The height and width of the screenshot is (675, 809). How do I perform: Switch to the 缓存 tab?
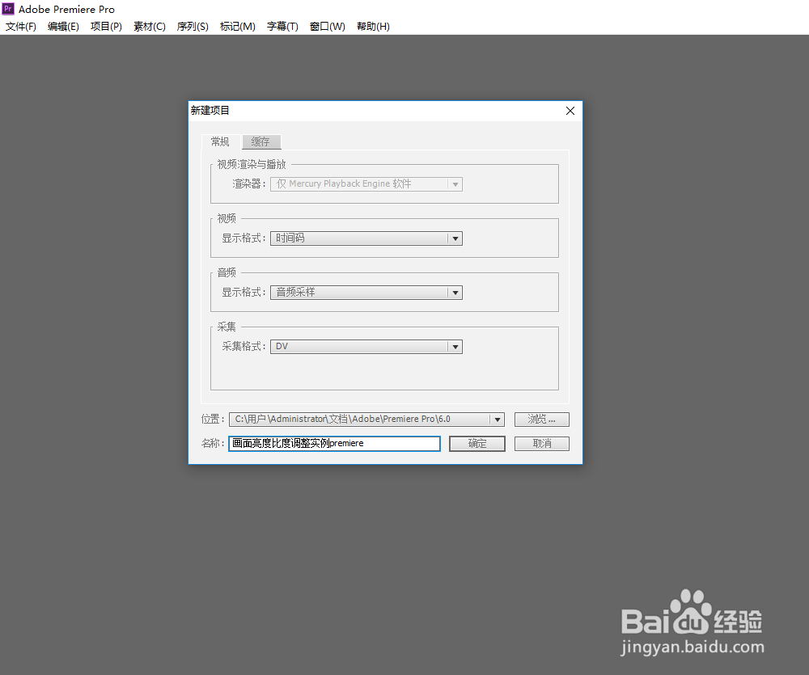261,141
